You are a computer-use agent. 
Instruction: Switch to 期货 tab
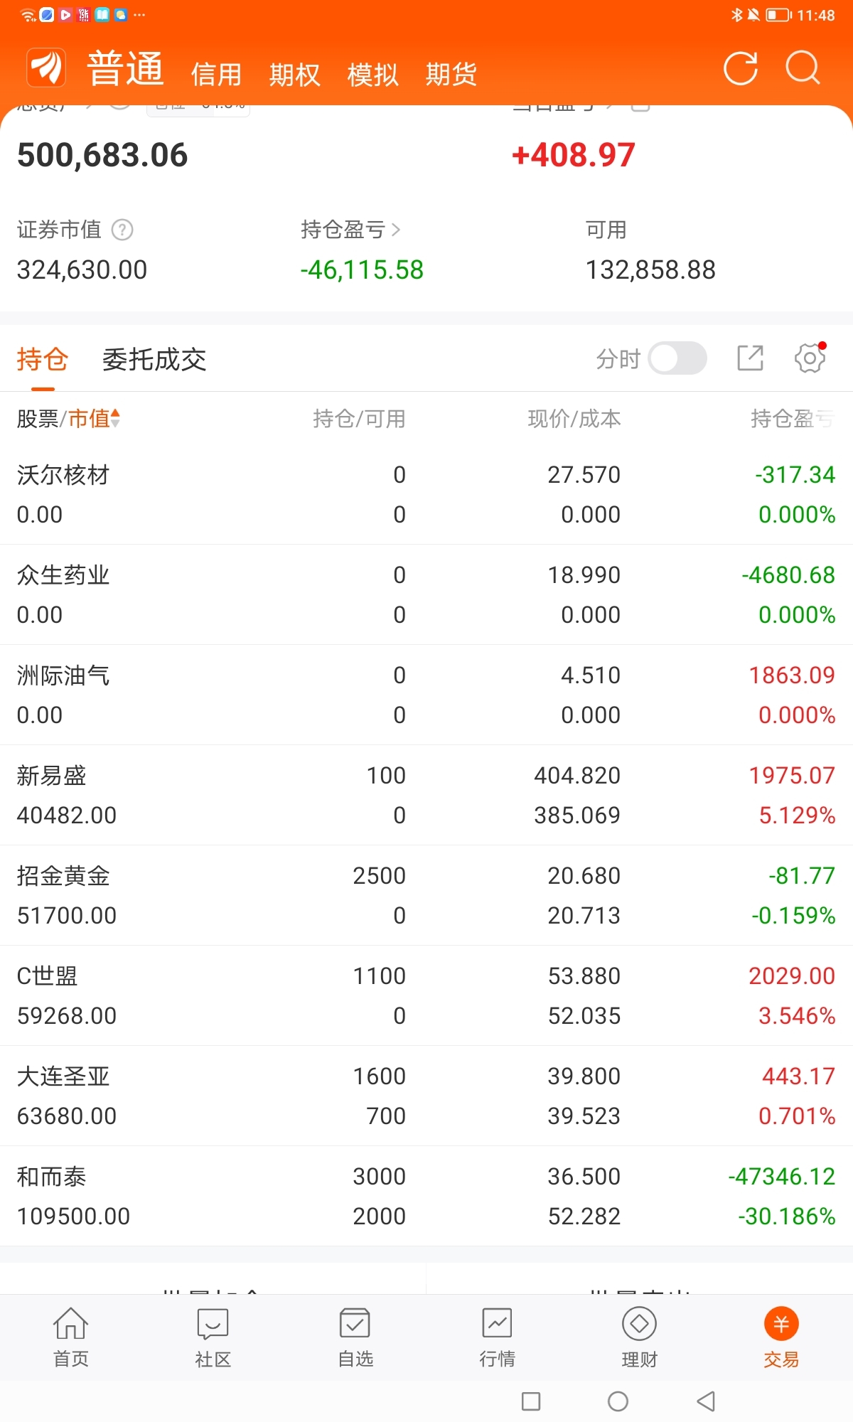pyautogui.click(x=451, y=74)
